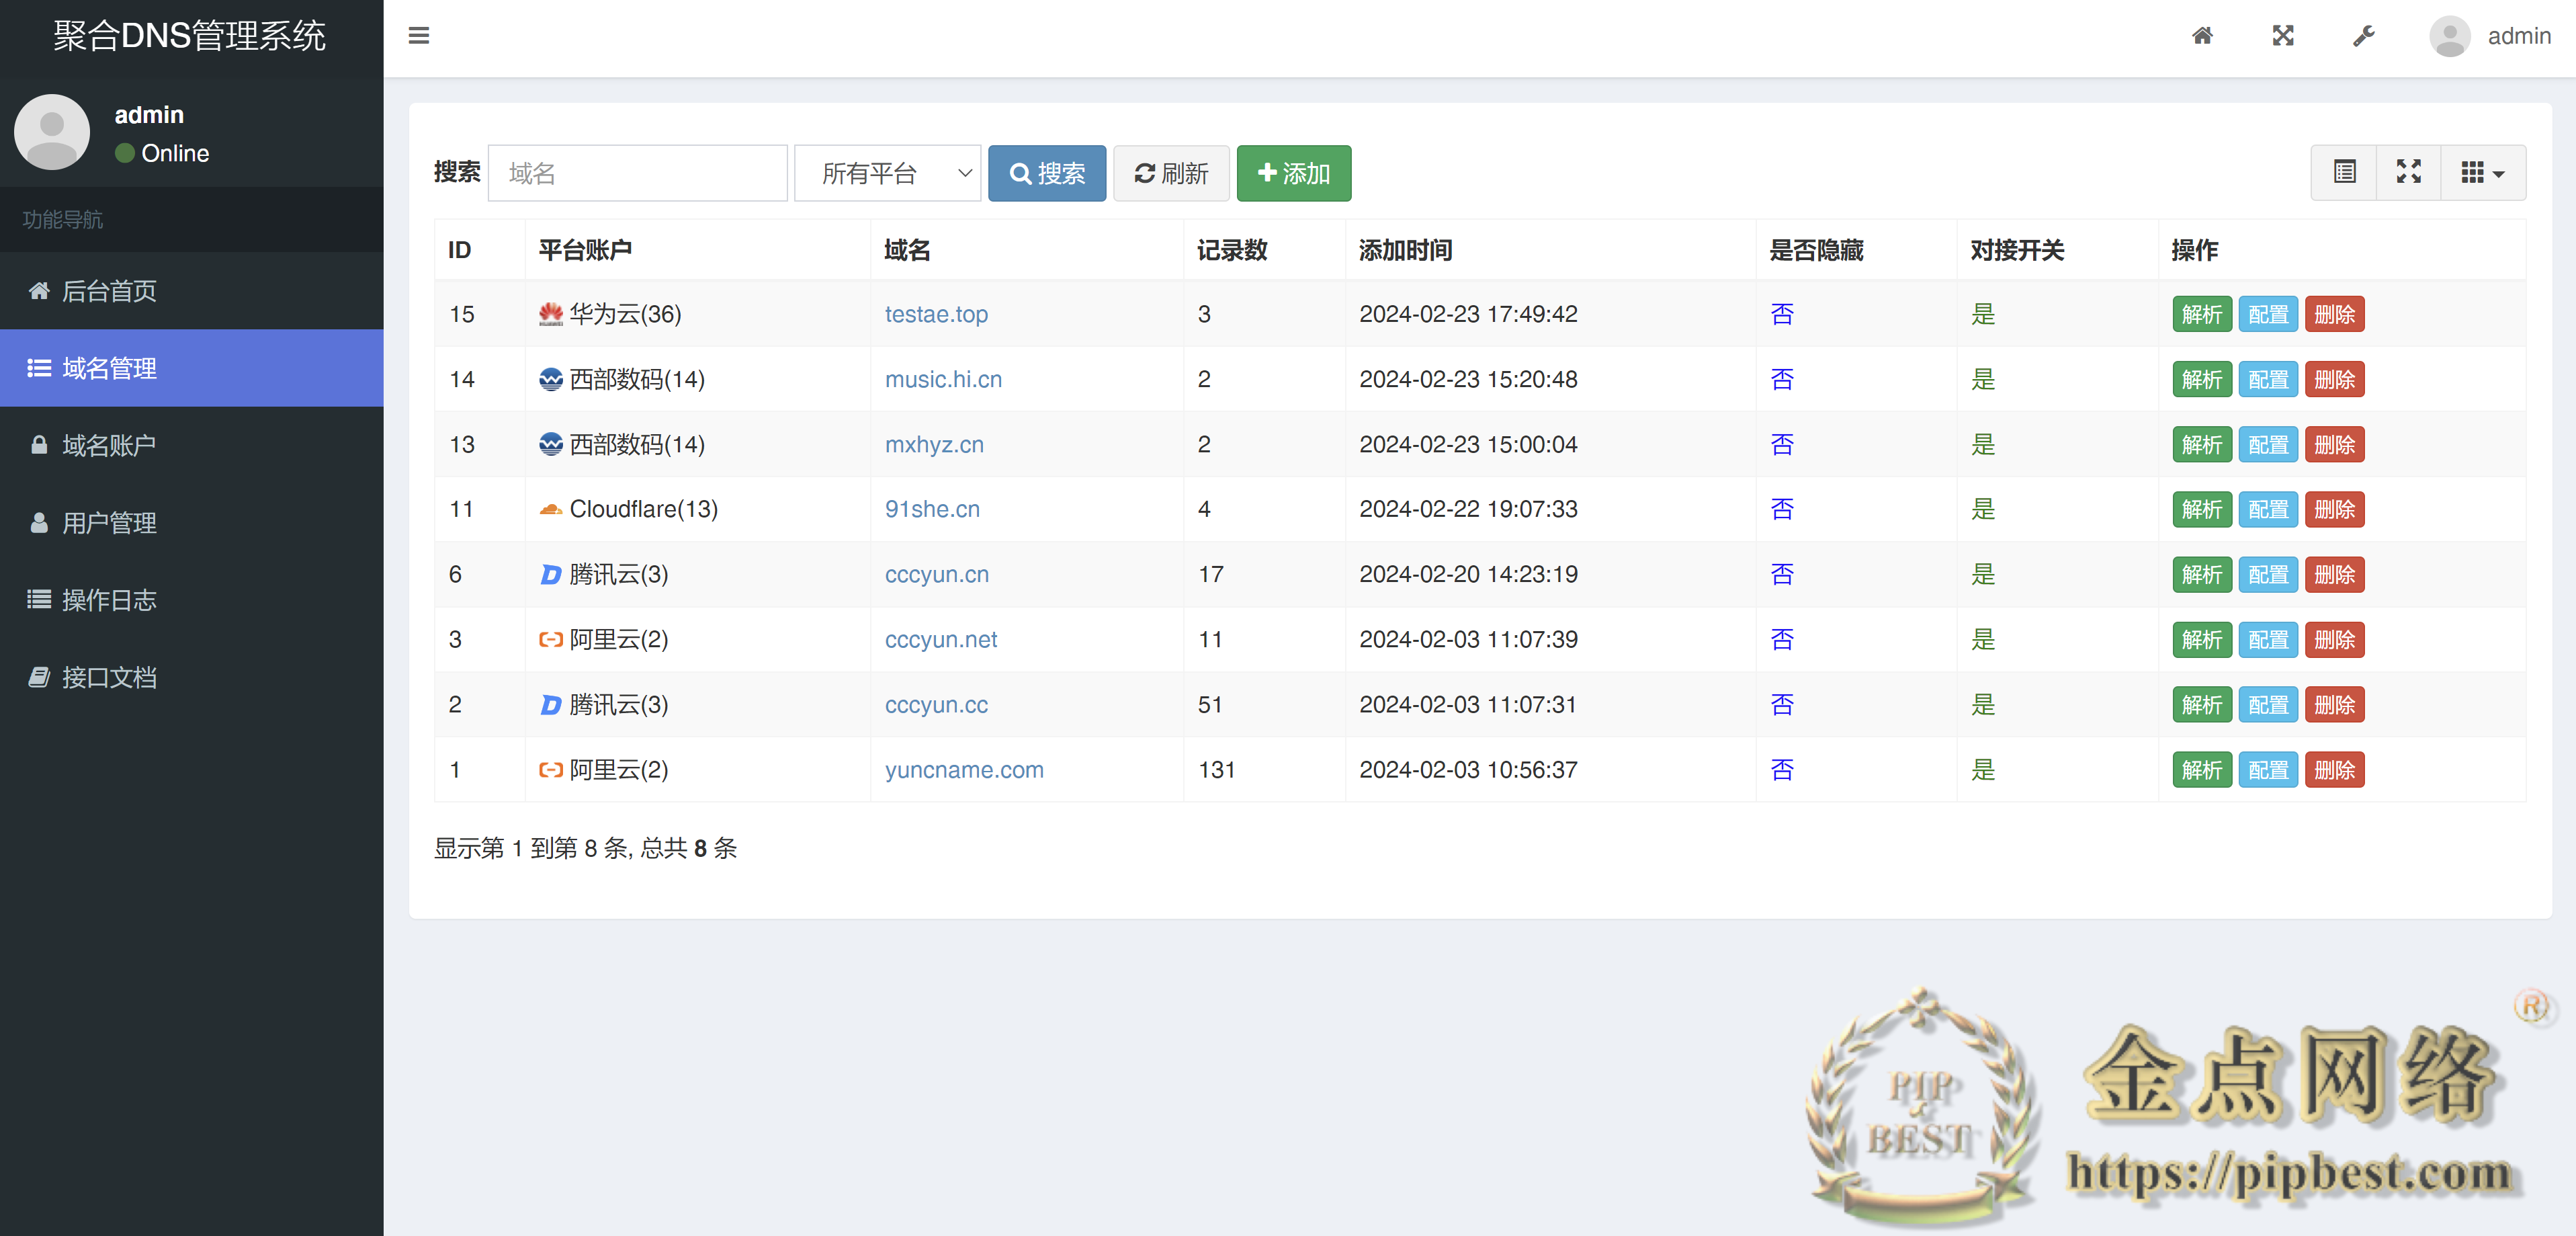
Task: Click the cccyun.cc domain link
Action: [936, 705]
